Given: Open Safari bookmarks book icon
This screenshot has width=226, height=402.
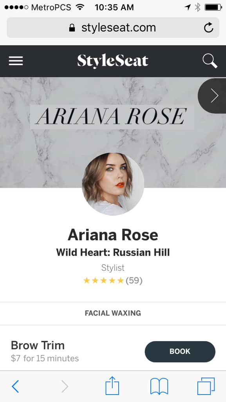Looking at the screenshot, I should pyautogui.click(x=159, y=386).
